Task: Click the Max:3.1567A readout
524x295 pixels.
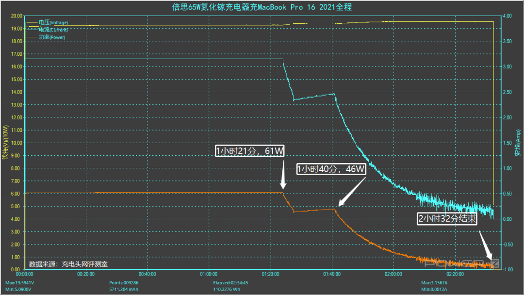Action: coord(434,283)
